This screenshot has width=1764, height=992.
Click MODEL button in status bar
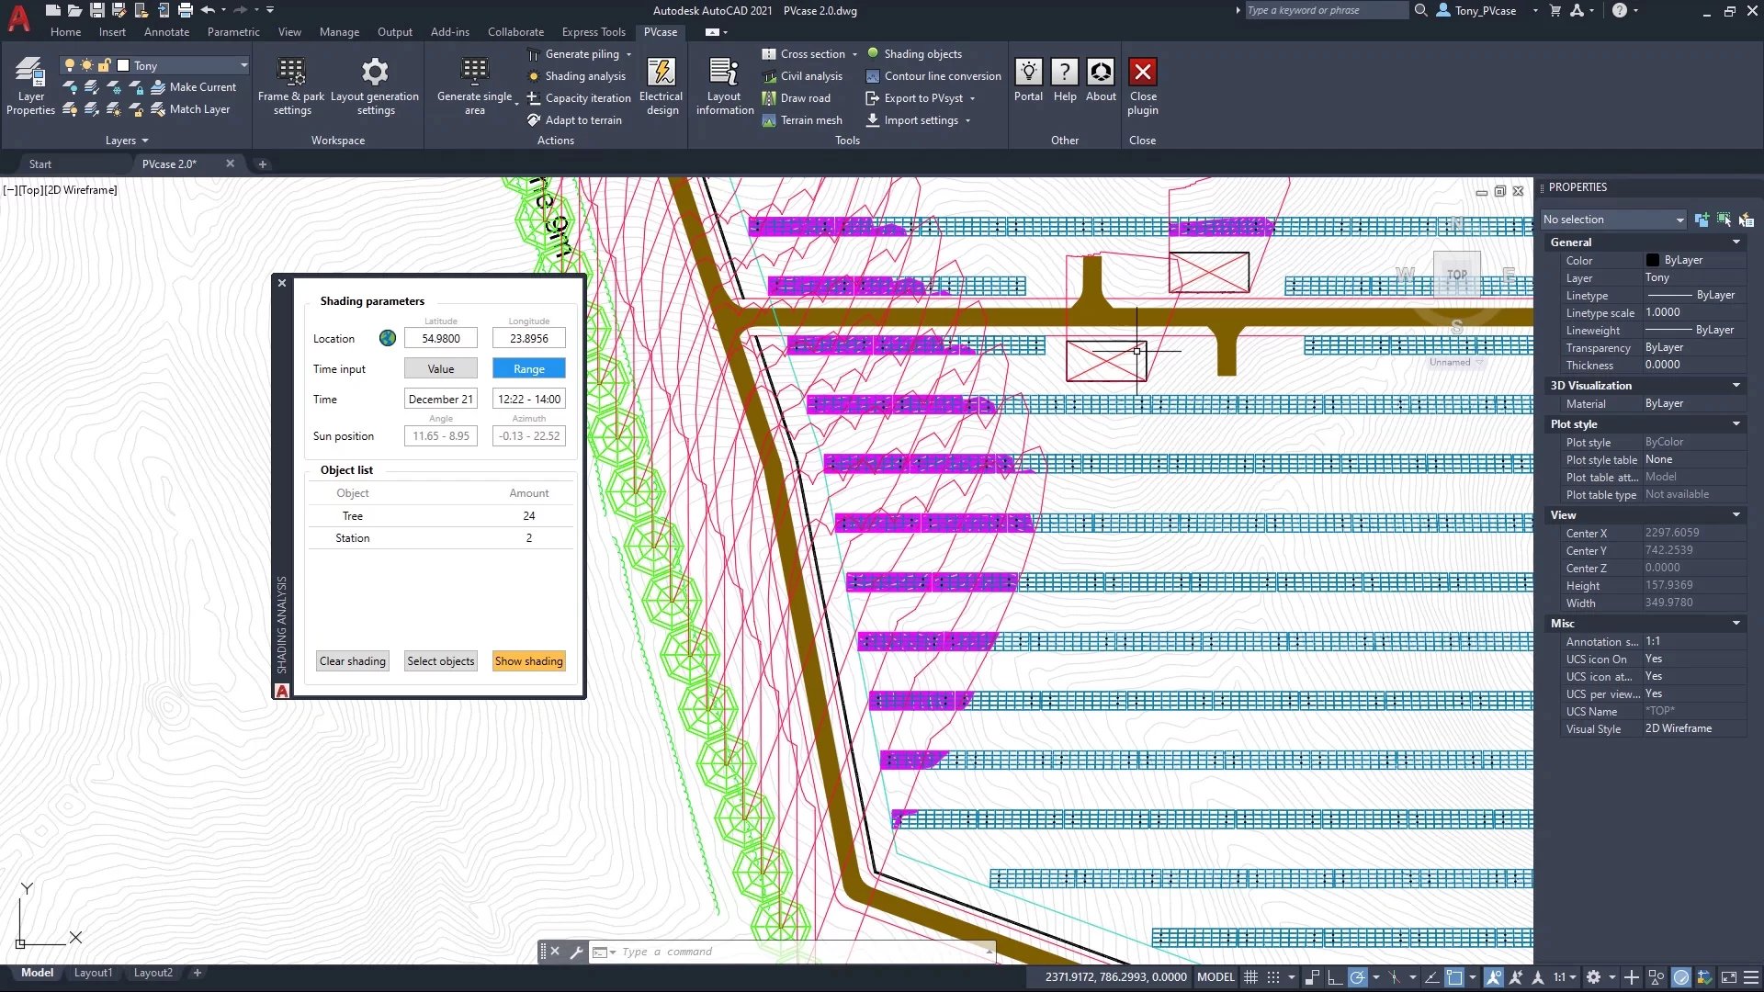click(x=1216, y=977)
